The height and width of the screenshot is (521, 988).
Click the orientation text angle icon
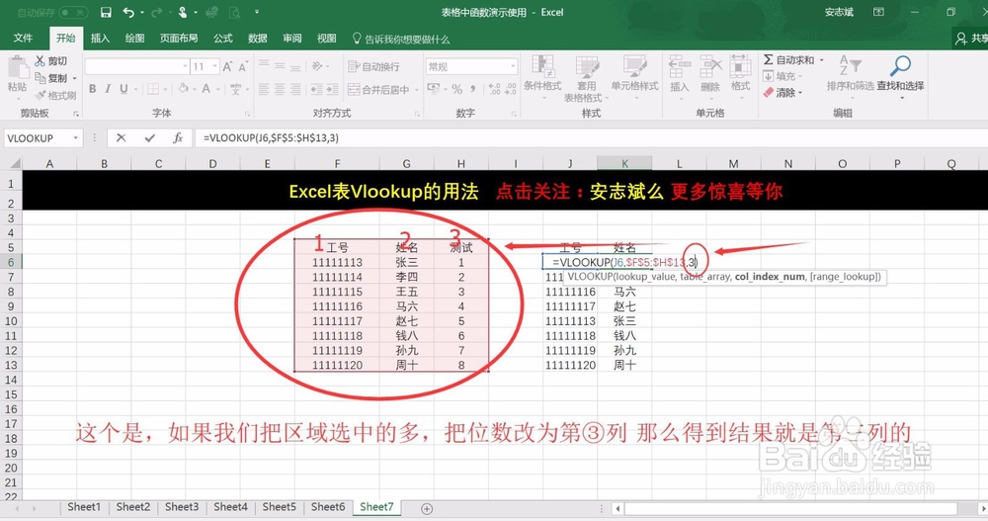317,66
